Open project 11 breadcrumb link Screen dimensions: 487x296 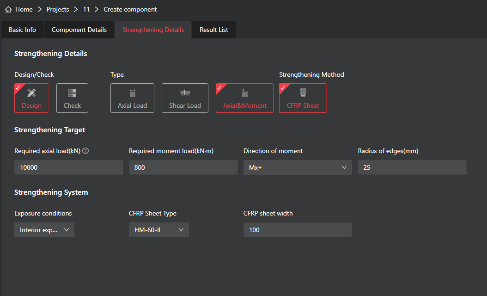(86, 9)
